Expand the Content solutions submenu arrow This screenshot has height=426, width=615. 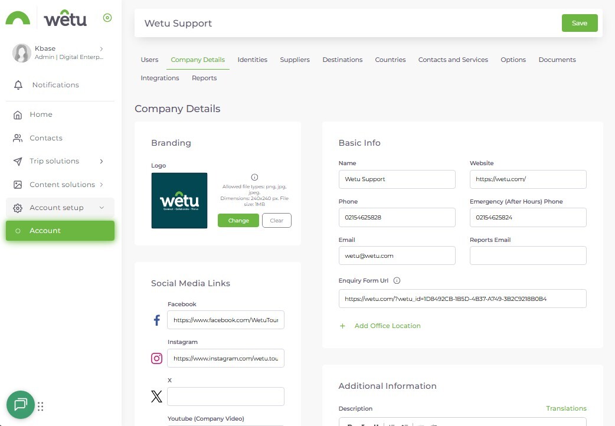click(102, 184)
